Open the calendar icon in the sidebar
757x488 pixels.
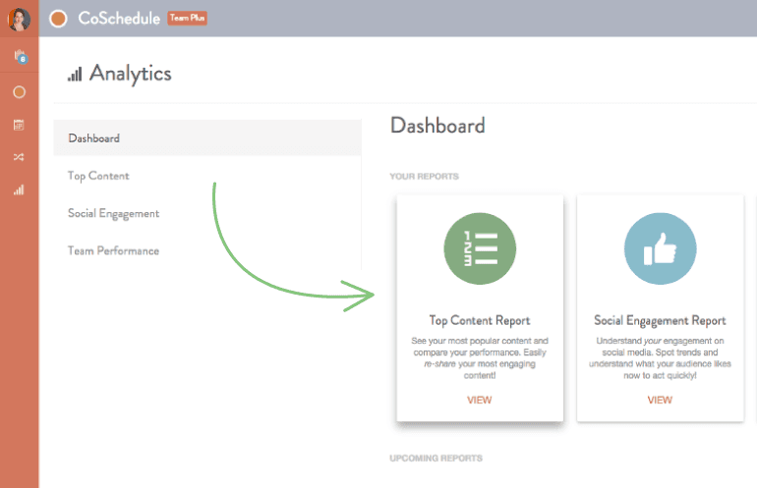19,125
